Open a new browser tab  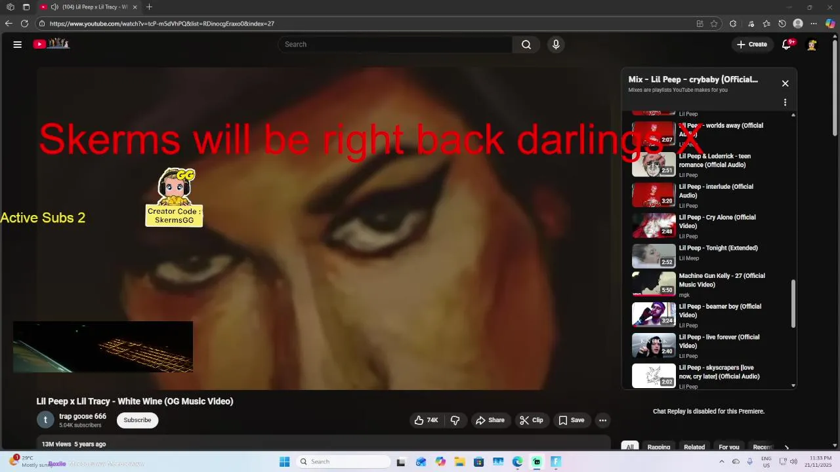pos(149,7)
